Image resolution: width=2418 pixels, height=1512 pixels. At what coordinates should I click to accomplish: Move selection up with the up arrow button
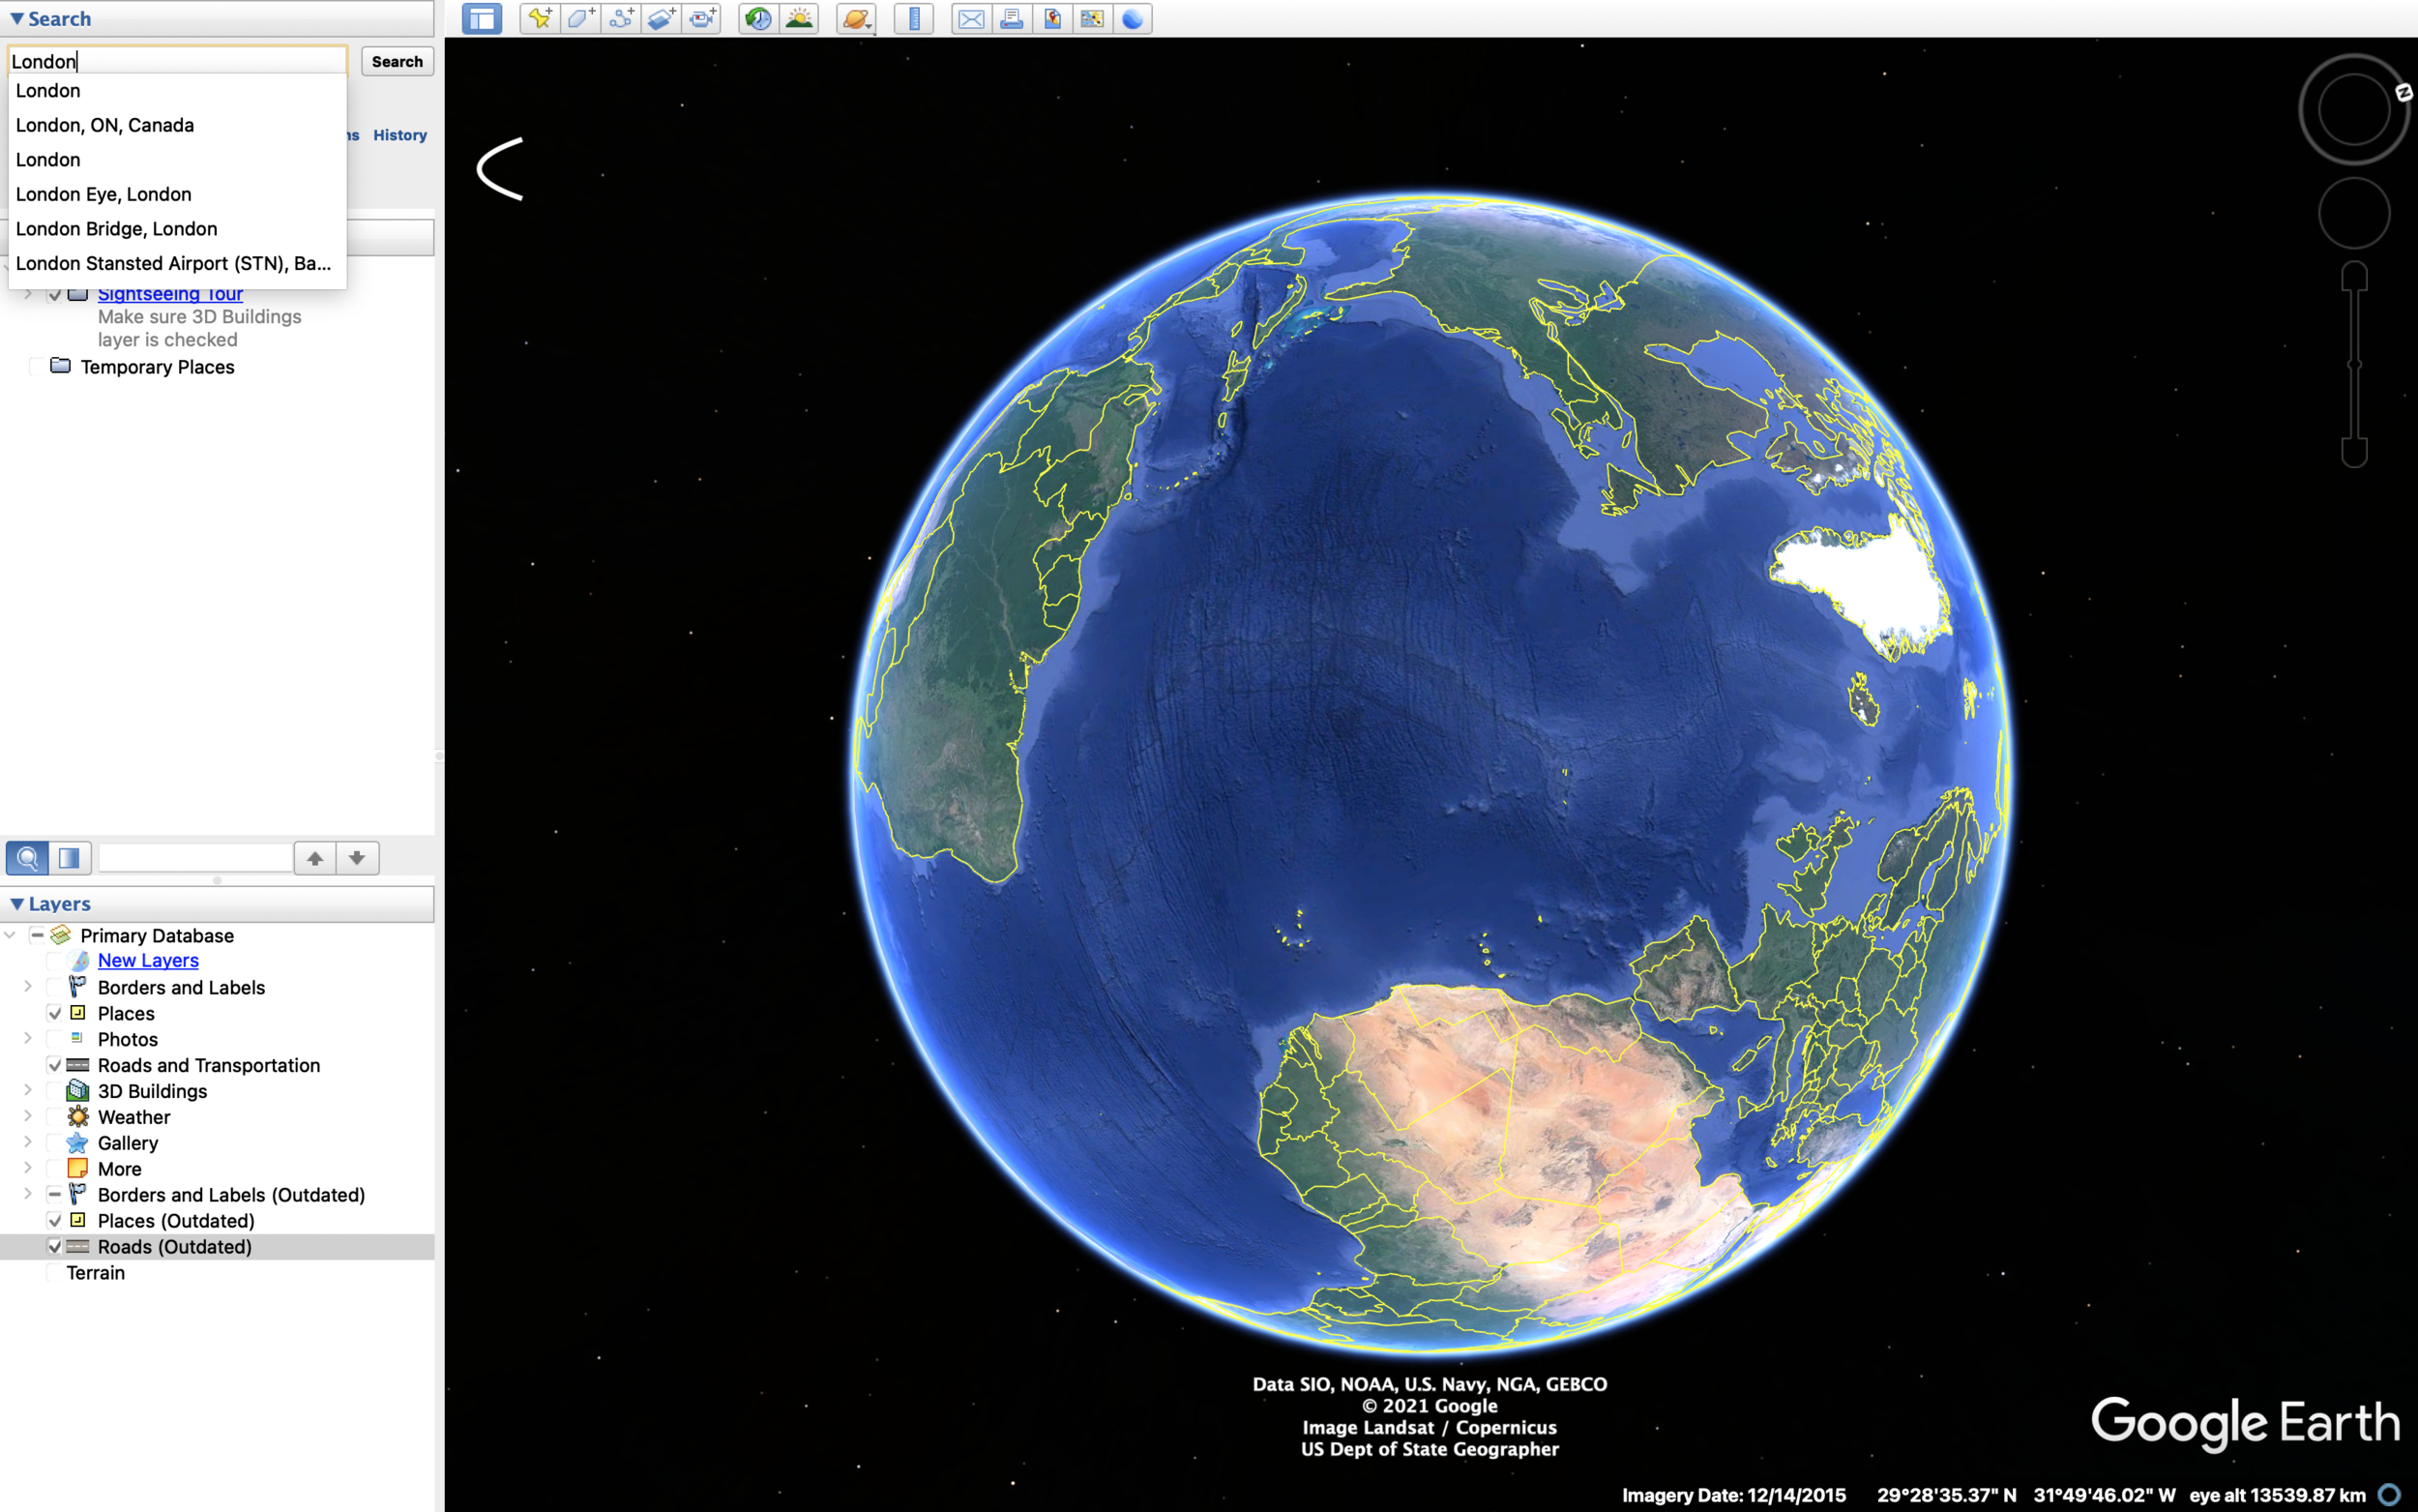315,858
